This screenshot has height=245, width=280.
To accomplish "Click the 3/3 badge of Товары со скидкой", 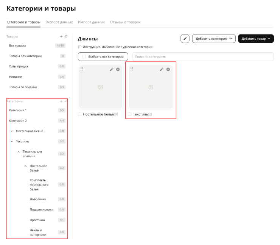I will pyautogui.click(x=62, y=87).
